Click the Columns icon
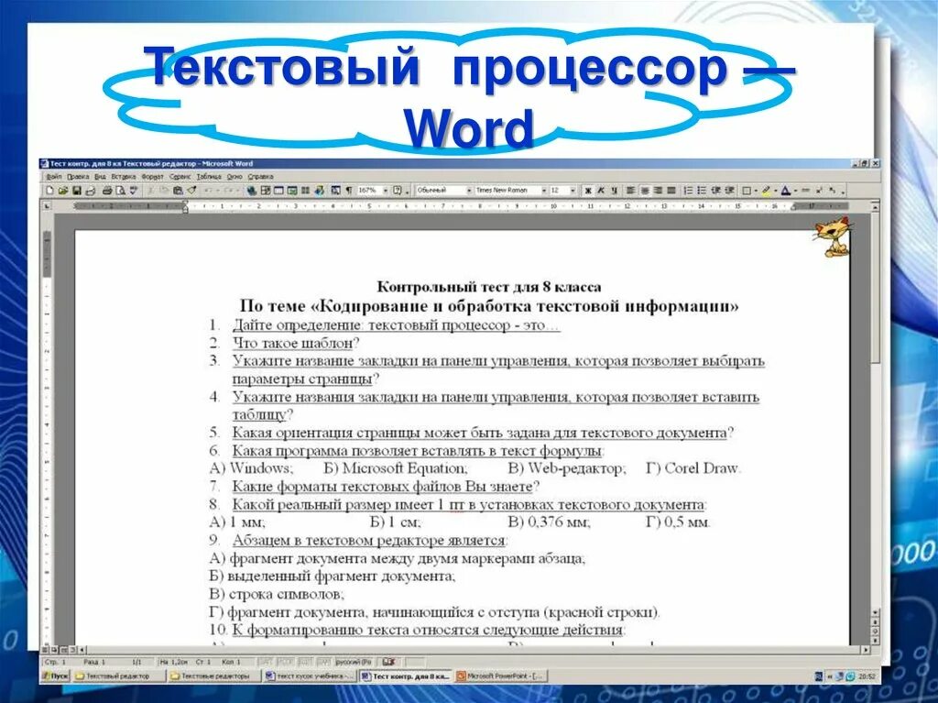The height and width of the screenshot is (703, 938). click(306, 191)
